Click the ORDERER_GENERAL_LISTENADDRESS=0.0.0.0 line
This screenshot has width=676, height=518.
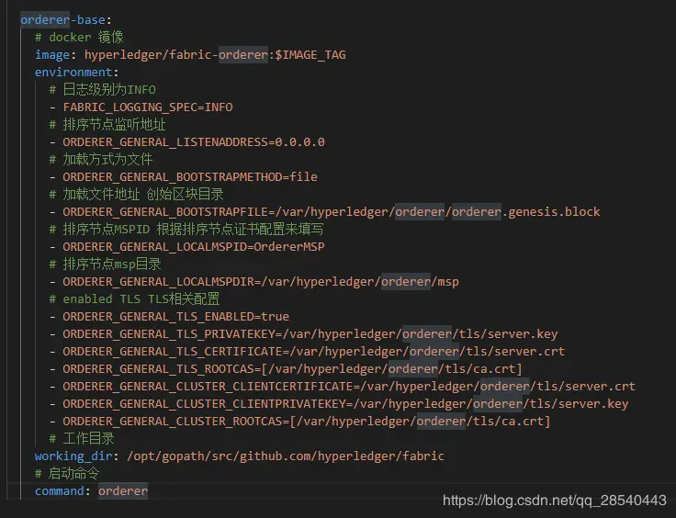pyautogui.click(x=187, y=141)
